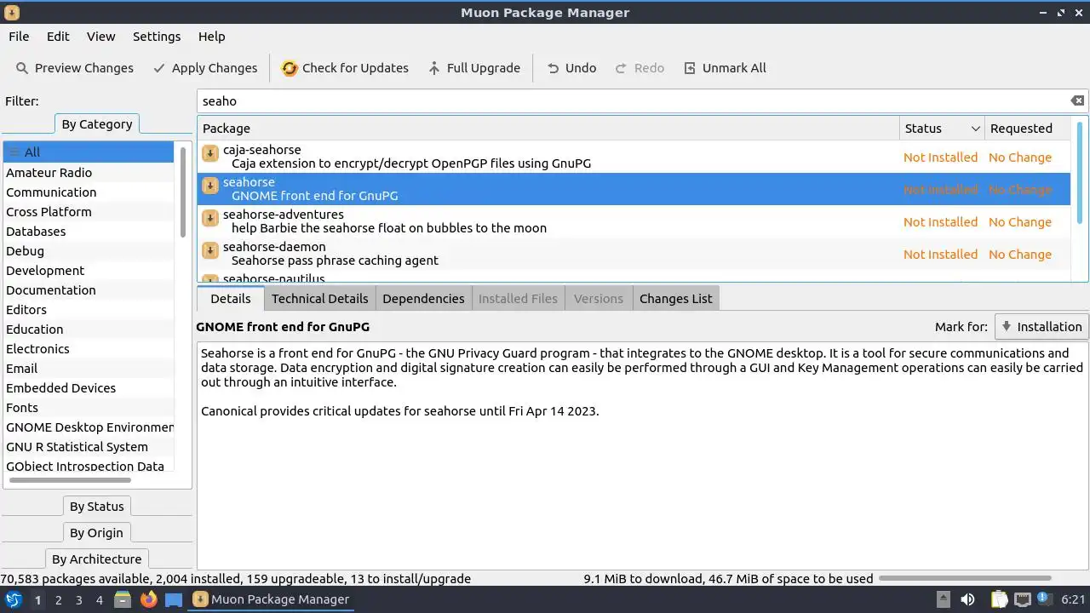Expand the By Architecture filter section
The width and height of the screenshot is (1090, 613).
tap(96, 559)
